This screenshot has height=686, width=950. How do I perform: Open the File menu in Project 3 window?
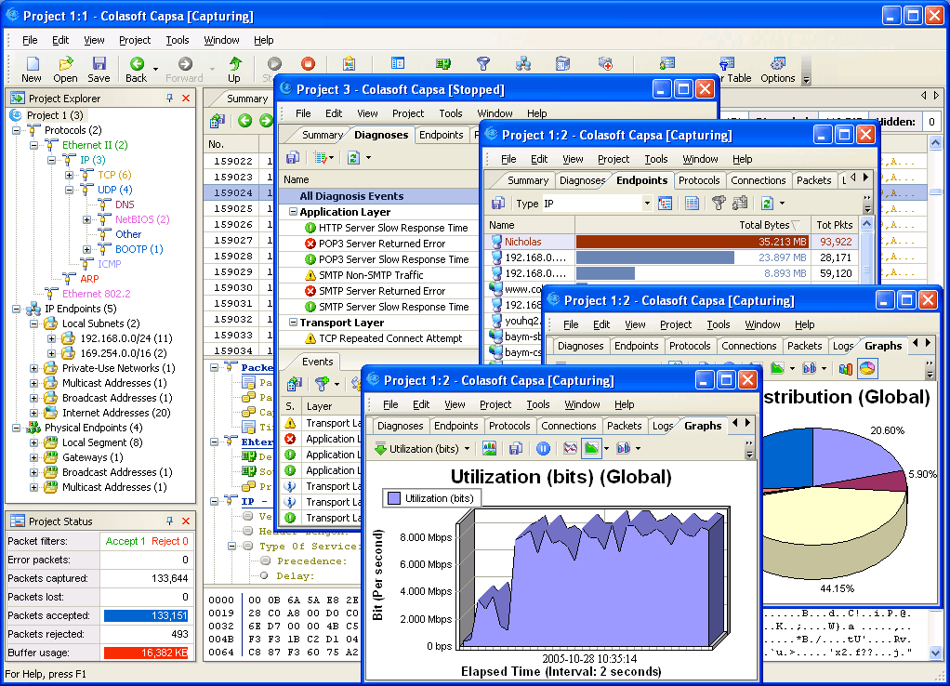303,113
